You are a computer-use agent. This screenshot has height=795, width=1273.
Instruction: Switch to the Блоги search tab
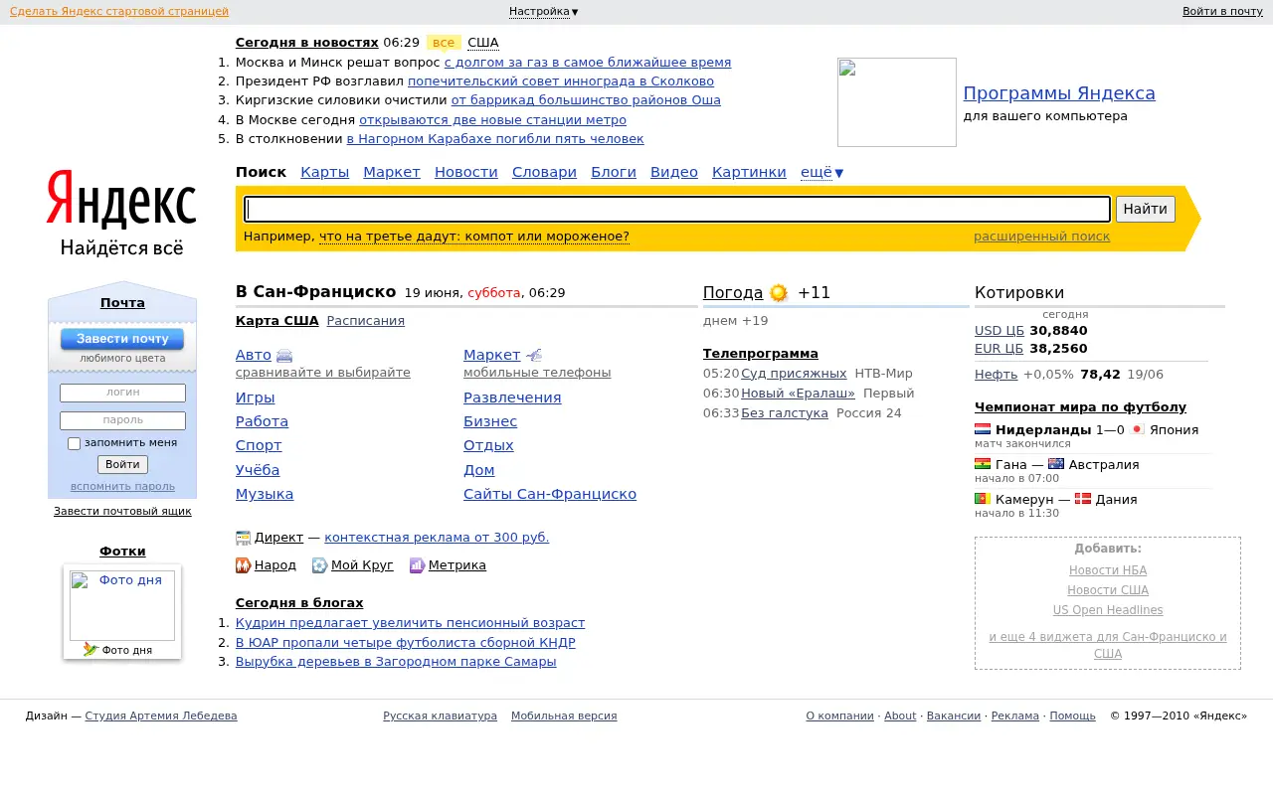[x=614, y=172]
